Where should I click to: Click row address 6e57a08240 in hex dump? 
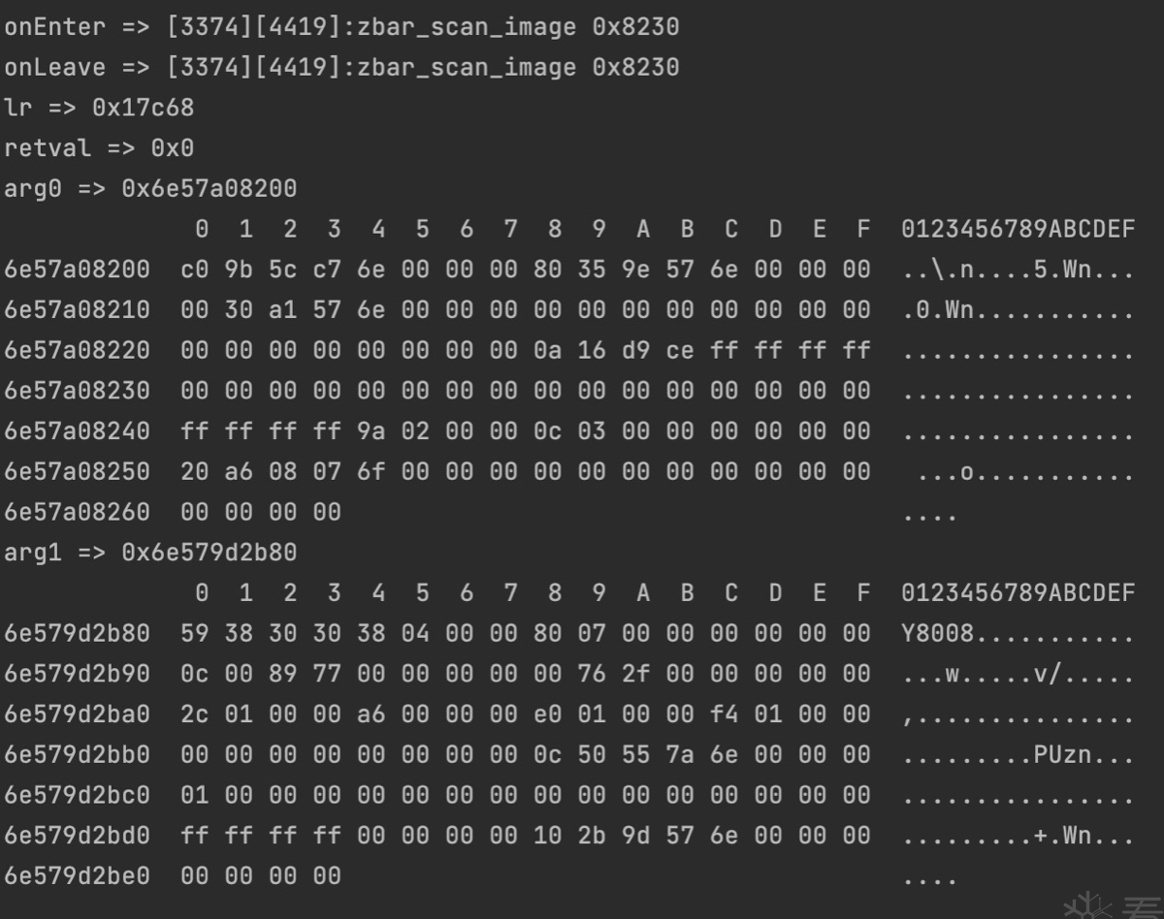pyautogui.click(x=77, y=431)
